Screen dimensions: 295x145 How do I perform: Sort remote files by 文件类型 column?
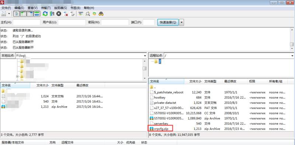coord(213,81)
